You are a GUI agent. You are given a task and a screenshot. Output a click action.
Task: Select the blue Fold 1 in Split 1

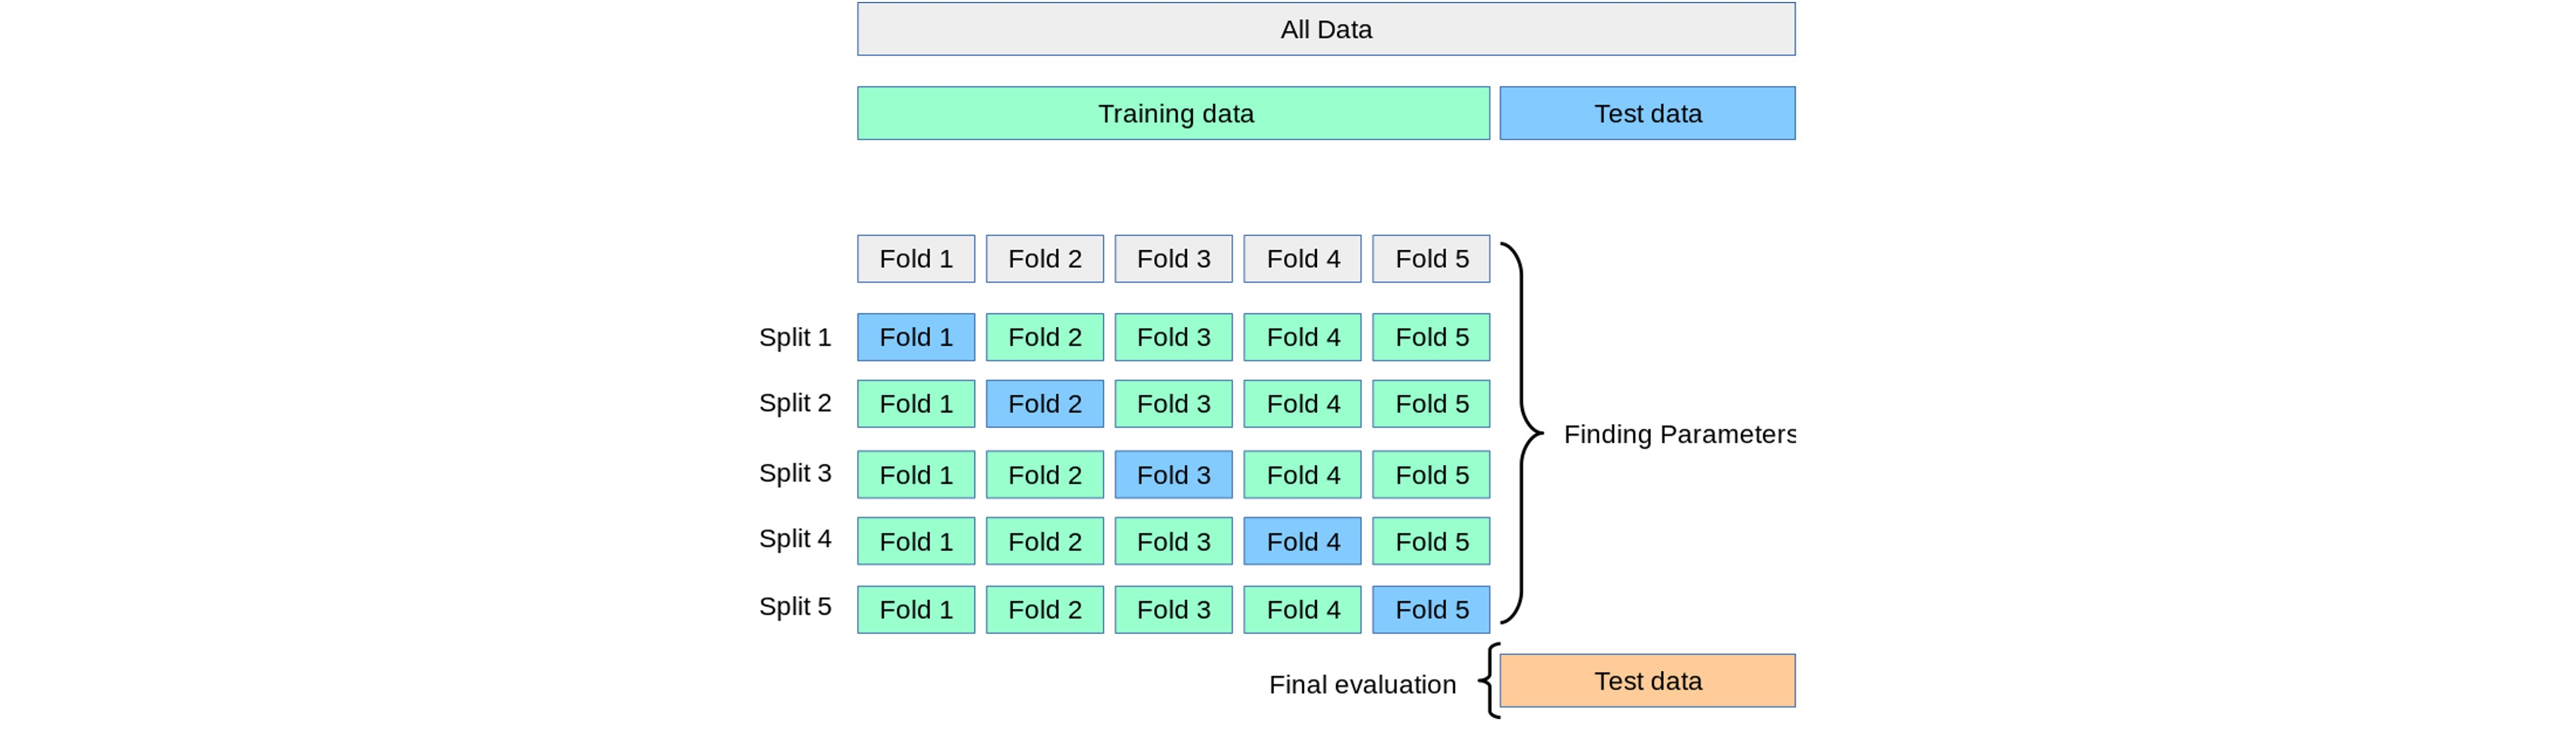(x=916, y=337)
